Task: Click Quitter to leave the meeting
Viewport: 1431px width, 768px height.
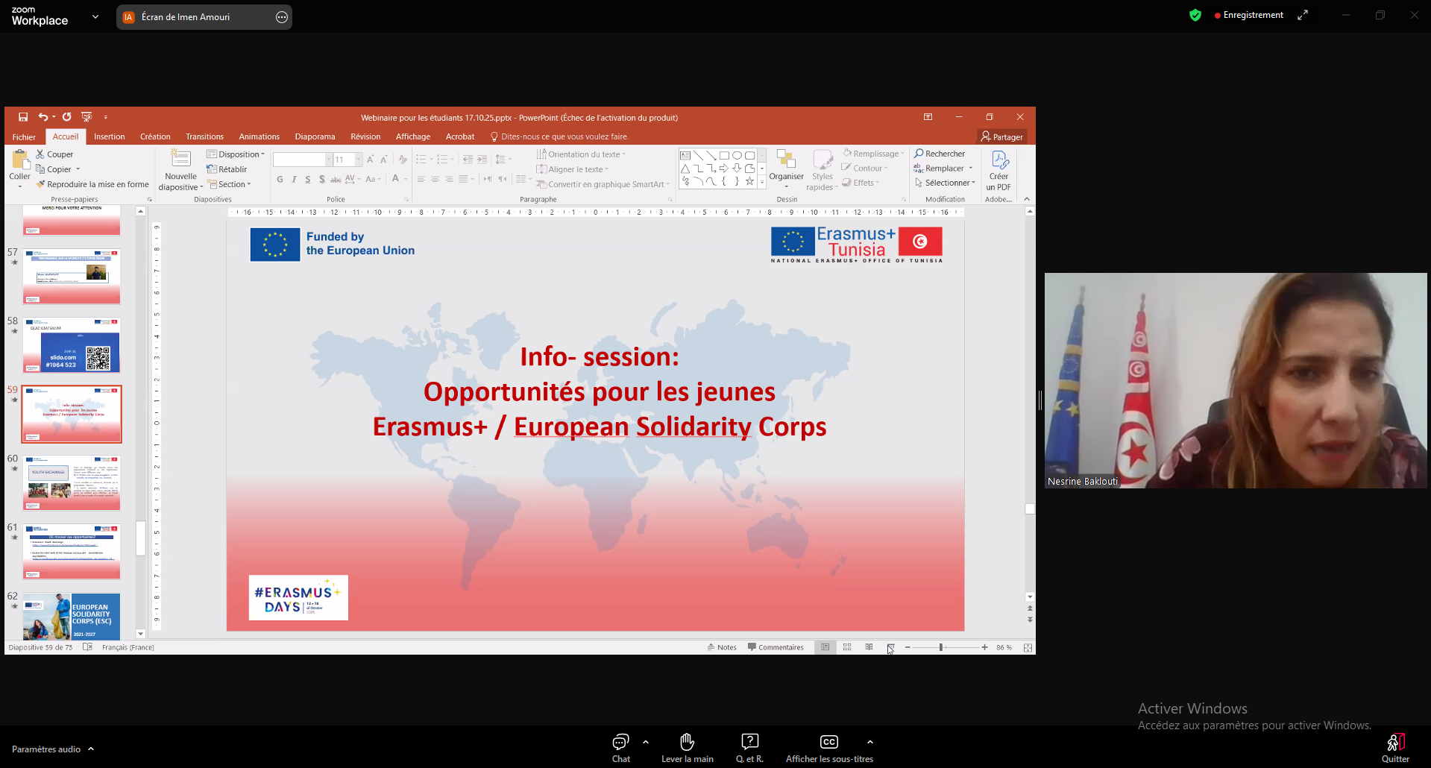Action: tap(1395, 747)
